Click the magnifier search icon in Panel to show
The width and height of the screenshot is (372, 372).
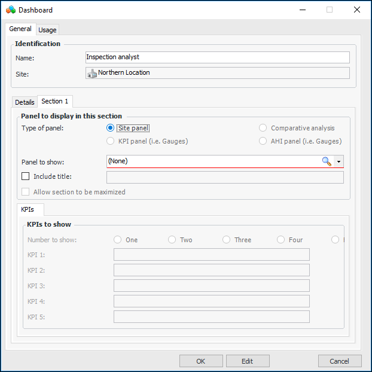point(327,161)
